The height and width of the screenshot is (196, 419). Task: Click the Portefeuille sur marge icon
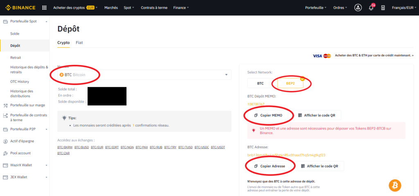(5, 105)
